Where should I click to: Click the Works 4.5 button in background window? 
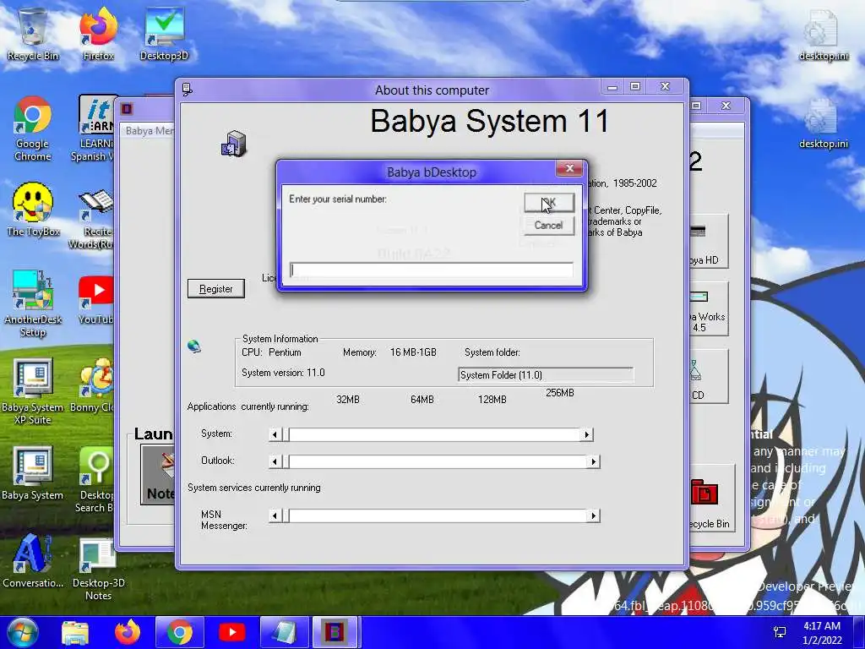pos(709,309)
